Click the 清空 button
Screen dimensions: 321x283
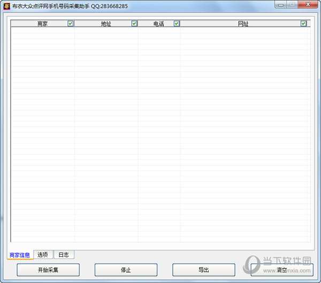point(282,270)
